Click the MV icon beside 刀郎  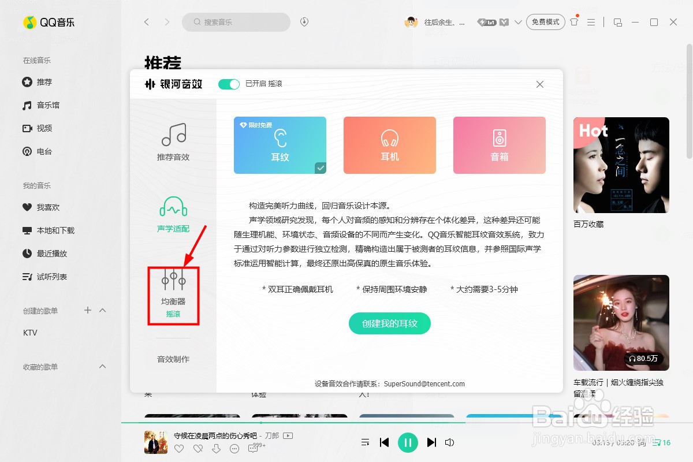click(288, 435)
